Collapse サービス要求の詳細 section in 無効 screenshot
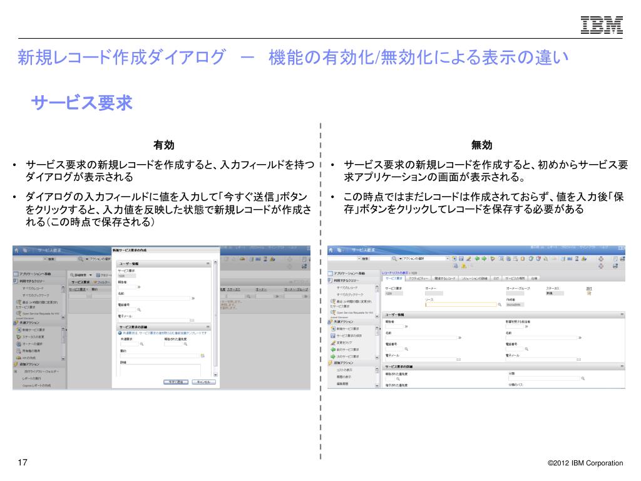 tap(622, 366)
